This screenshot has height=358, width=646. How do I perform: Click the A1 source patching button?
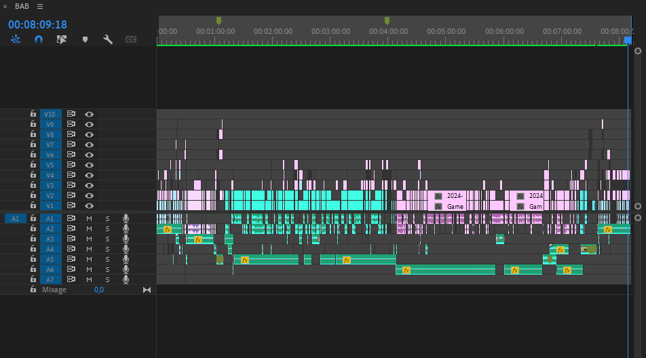[15, 218]
